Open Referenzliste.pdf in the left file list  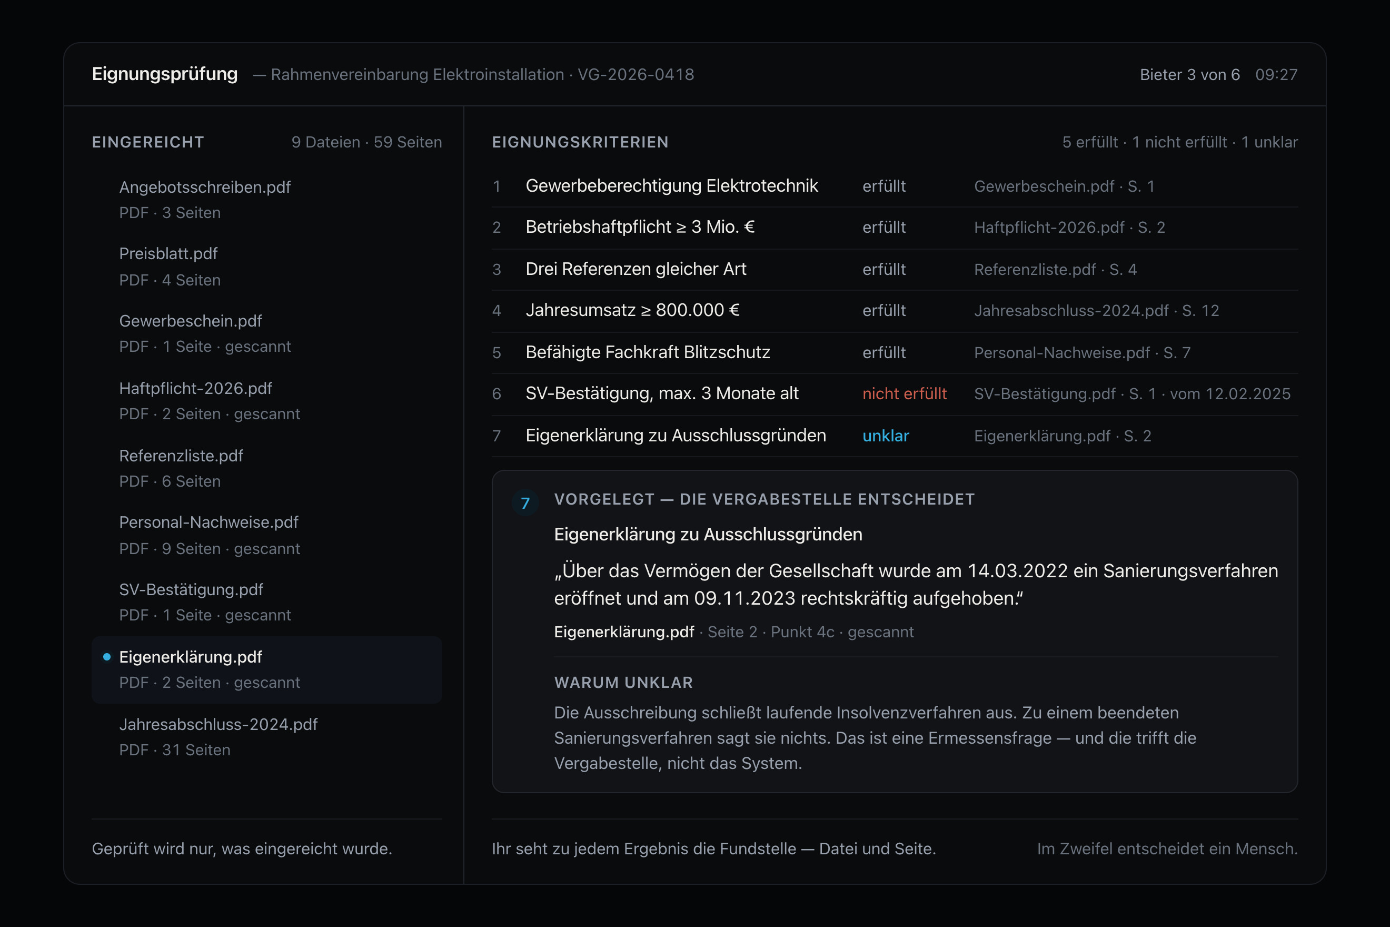coord(266,468)
